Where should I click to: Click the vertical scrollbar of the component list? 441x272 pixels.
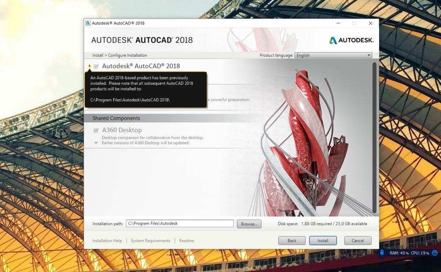(374, 138)
